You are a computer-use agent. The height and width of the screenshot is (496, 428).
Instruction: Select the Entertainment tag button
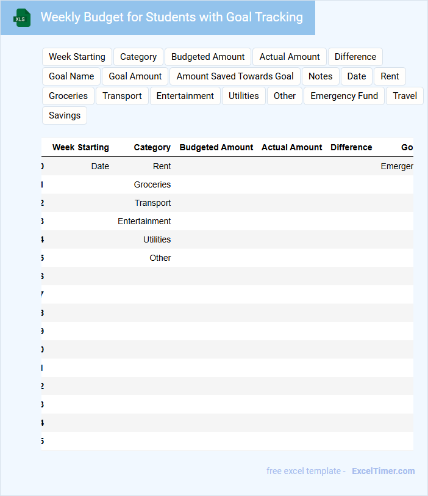pyautogui.click(x=185, y=96)
